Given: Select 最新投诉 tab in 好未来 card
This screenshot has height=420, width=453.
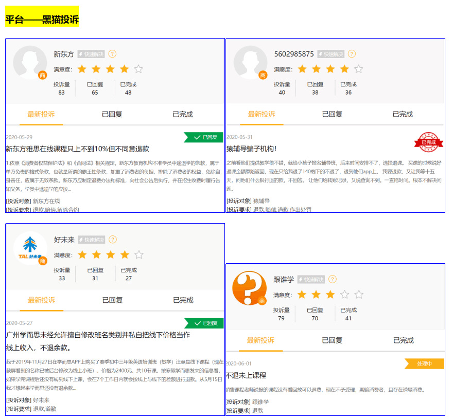Looking at the screenshot, I should (x=41, y=300).
